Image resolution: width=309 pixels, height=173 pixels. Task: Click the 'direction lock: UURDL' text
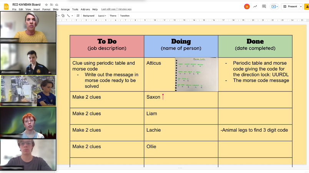pyautogui.click(x=261, y=75)
